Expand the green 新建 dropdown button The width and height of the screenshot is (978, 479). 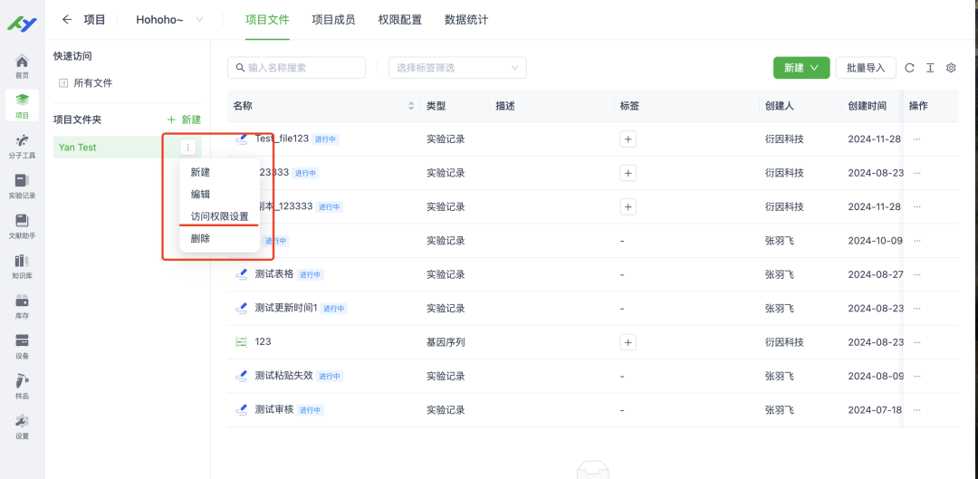801,68
